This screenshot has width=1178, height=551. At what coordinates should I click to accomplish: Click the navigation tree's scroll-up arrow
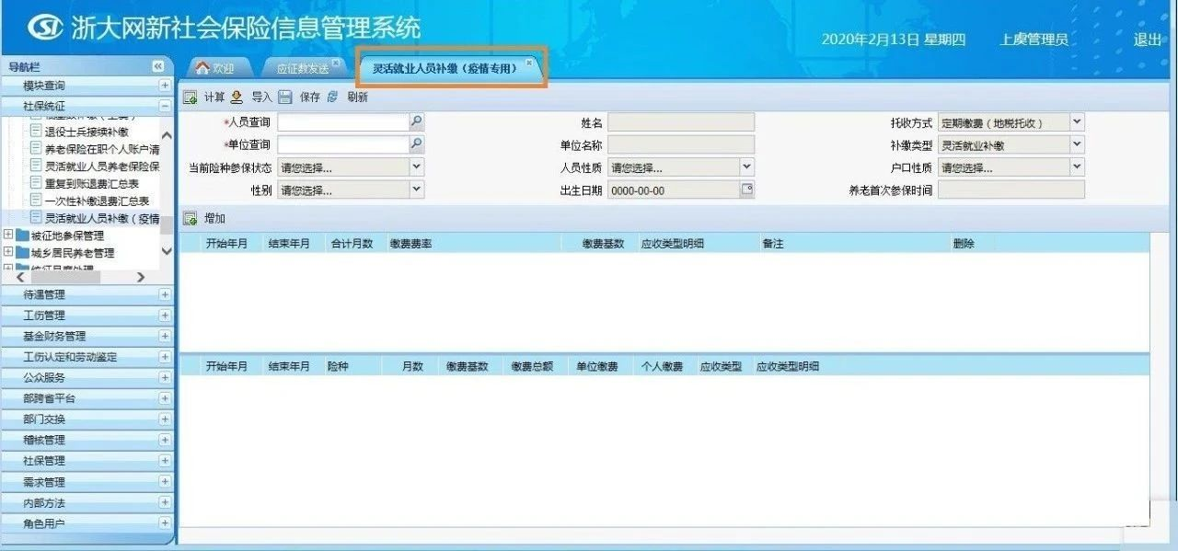coord(167,136)
